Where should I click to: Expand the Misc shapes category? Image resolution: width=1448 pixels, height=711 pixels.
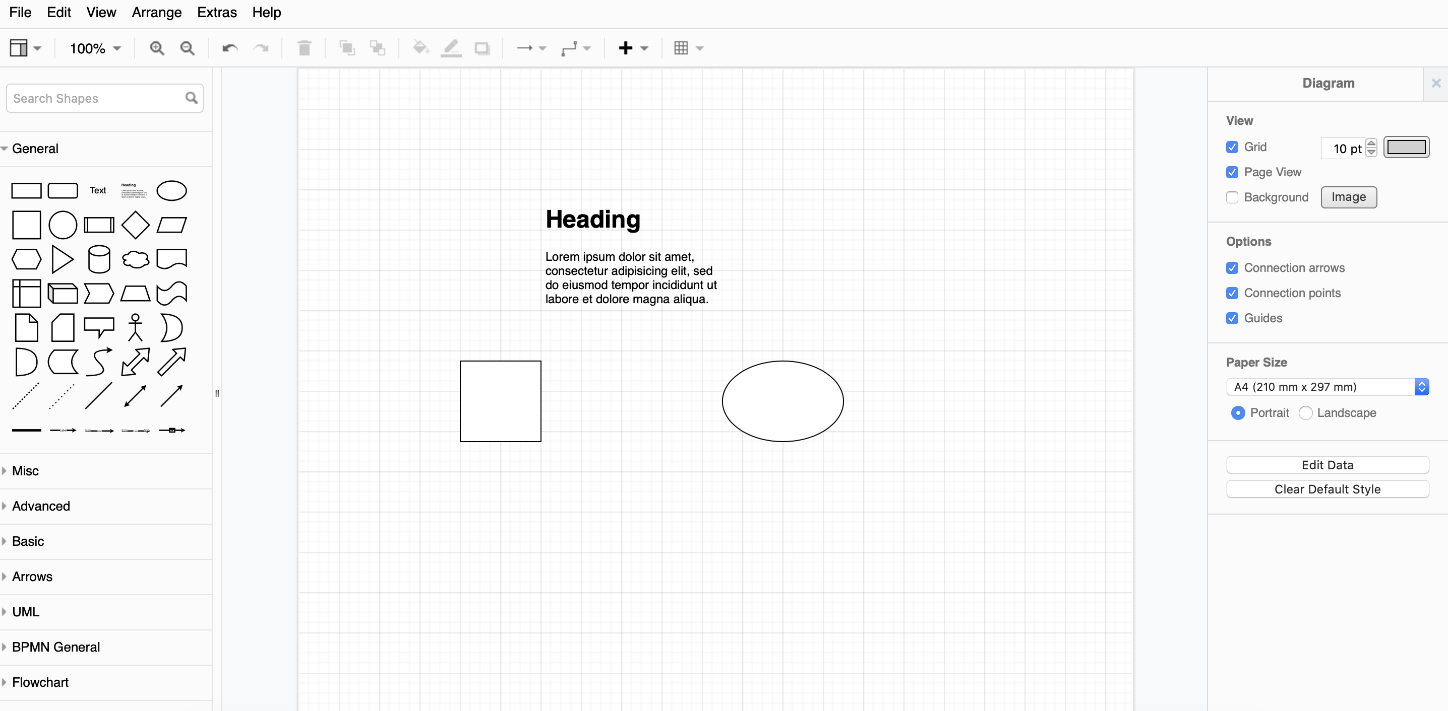26,470
